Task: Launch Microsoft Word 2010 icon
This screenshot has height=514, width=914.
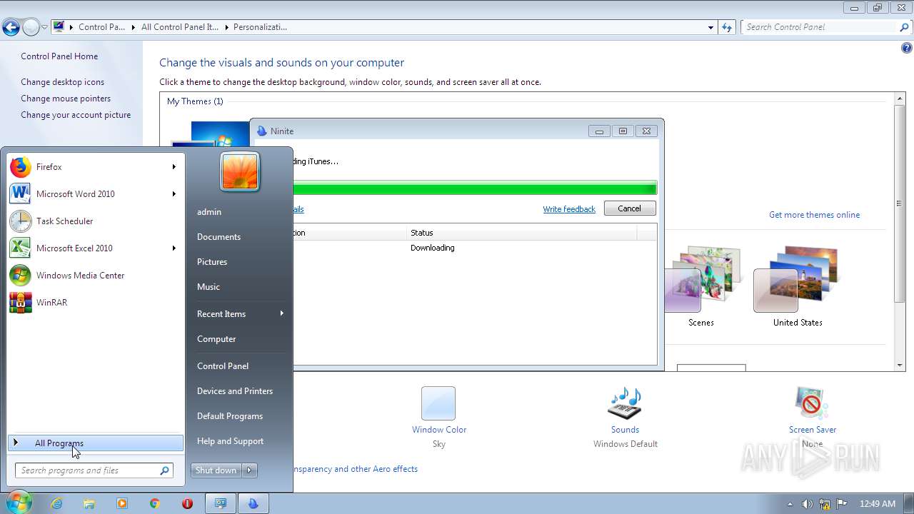Action: click(x=21, y=194)
